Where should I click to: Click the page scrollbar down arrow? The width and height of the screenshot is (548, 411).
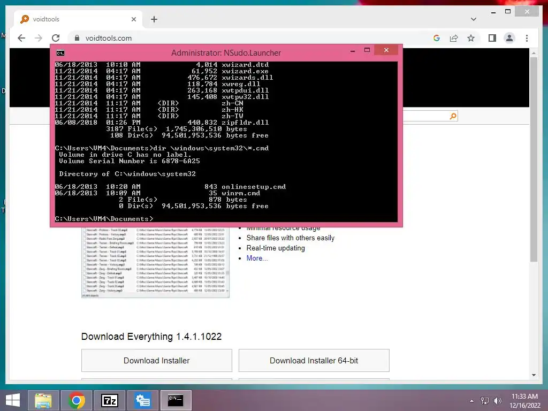pos(534,375)
